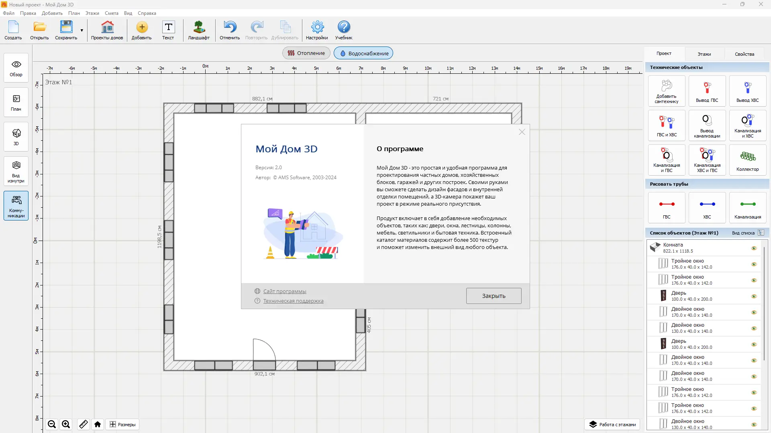Choose the Вывод ГВС hot water outlet
Viewport: 771px width, 433px height.
(x=707, y=91)
